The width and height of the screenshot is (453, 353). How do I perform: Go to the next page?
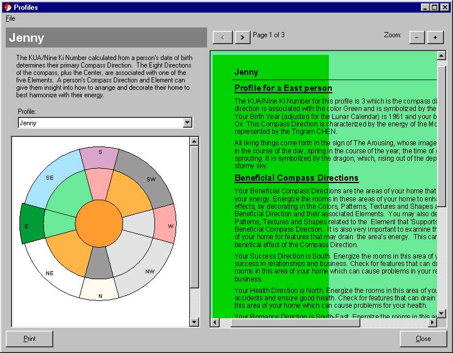coord(242,37)
